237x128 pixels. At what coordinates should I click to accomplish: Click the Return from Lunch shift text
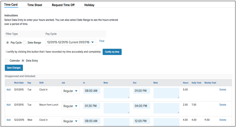[49, 105]
